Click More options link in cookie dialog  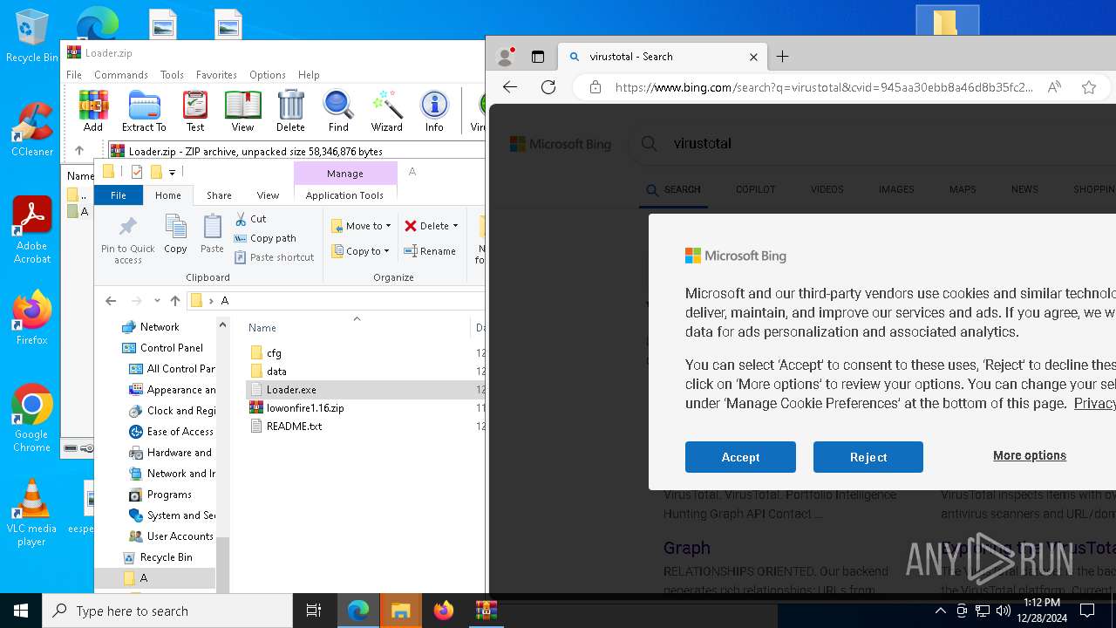click(x=1030, y=455)
